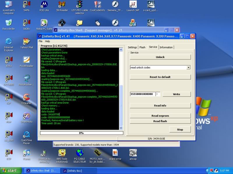Open the scard error file icon

coord(115,155)
